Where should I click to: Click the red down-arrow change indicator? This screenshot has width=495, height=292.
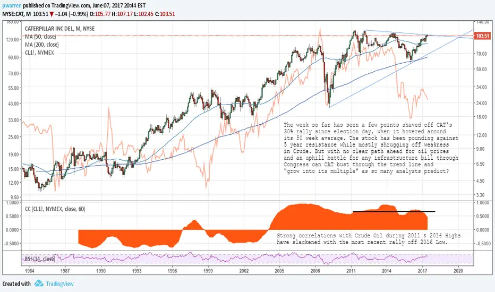pos(52,14)
